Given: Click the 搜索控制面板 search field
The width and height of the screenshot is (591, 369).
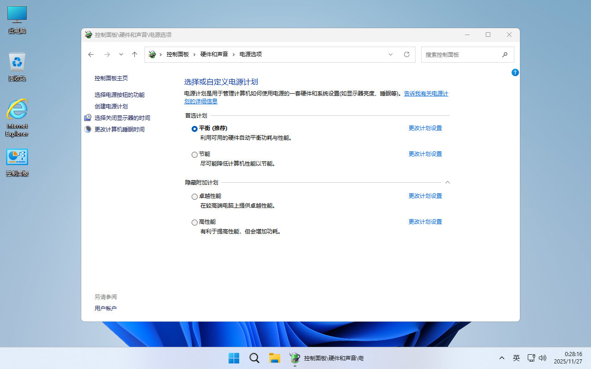Looking at the screenshot, I should pyautogui.click(x=462, y=54).
